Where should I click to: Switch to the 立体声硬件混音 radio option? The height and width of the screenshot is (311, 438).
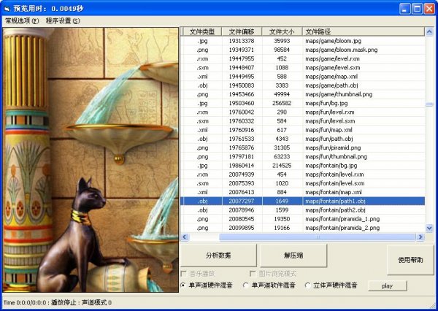tap(307, 285)
